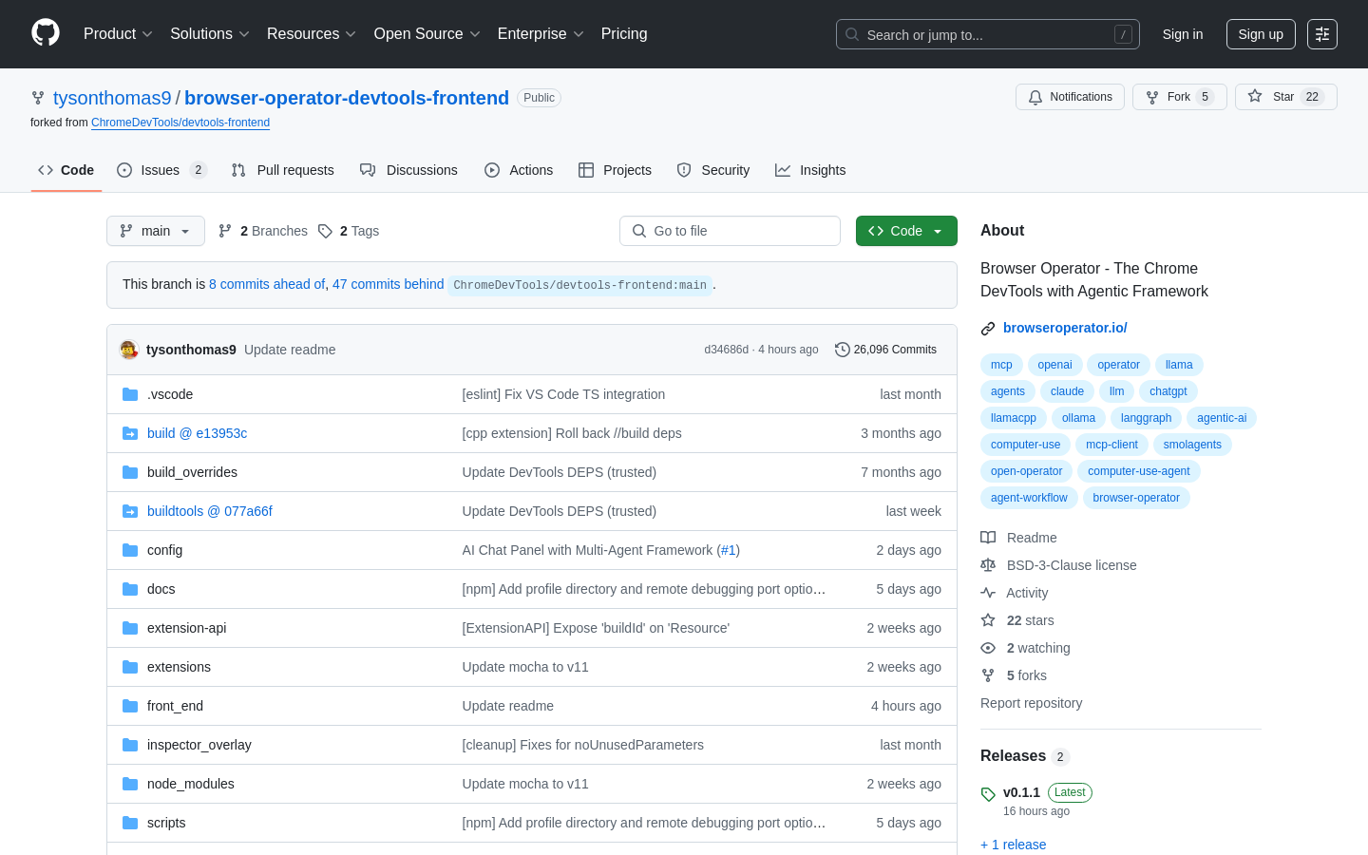Image resolution: width=1368 pixels, height=855 pixels.
Task: Expand the Solutions menu
Action: (x=210, y=34)
